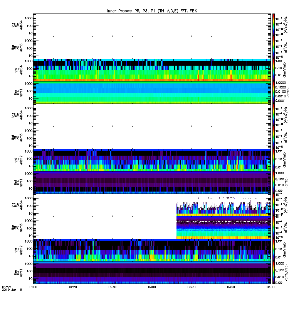Viewport: 289px width, 309px height.
Task: Click the 'thd fbk edc12' panel label
Action: [18, 160]
